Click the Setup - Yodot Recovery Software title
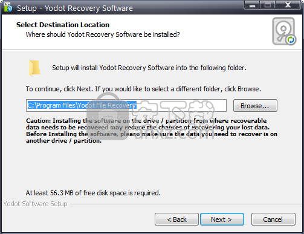This screenshot has width=304, height=234. click(75, 8)
